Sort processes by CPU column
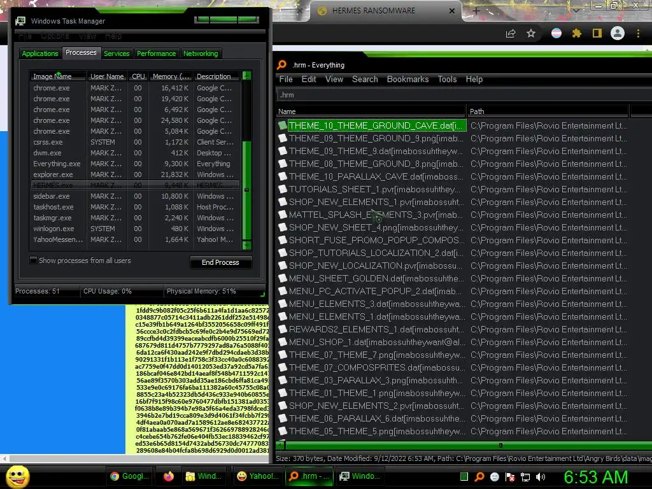 [138, 76]
